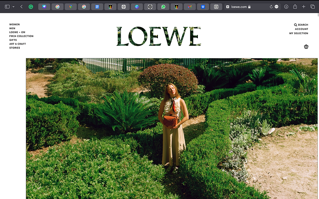Open the ACCOUNT link
The height and width of the screenshot is (199, 319).
[x=301, y=29]
